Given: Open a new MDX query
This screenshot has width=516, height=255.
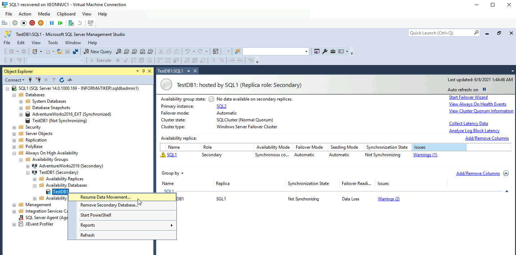Looking at the screenshot, I should tap(126, 51).
